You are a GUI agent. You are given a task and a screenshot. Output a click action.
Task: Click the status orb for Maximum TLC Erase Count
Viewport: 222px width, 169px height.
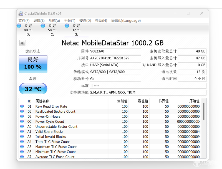[22, 147]
